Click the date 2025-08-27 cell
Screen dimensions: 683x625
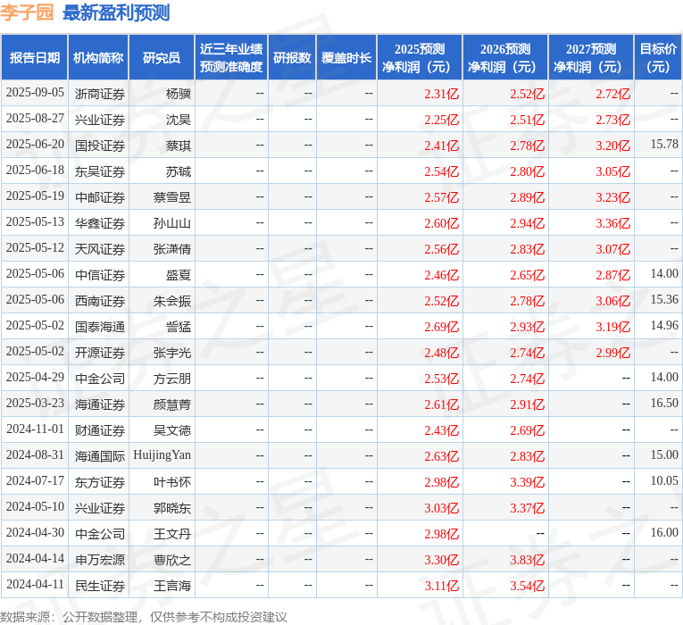coord(35,119)
